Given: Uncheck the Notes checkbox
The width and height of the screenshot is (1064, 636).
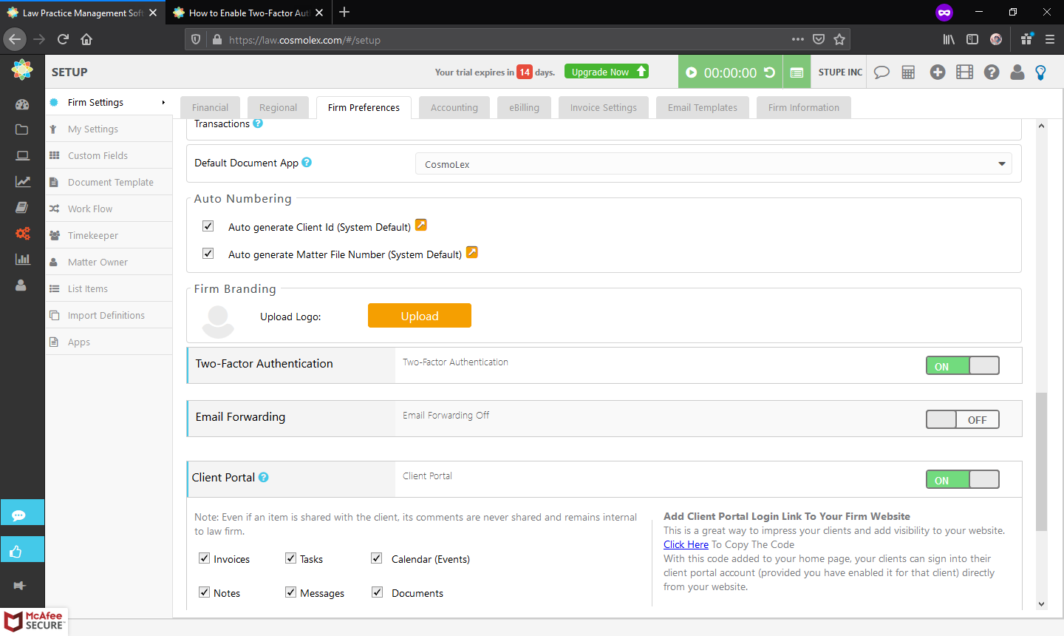Looking at the screenshot, I should pyautogui.click(x=205, y=592).
